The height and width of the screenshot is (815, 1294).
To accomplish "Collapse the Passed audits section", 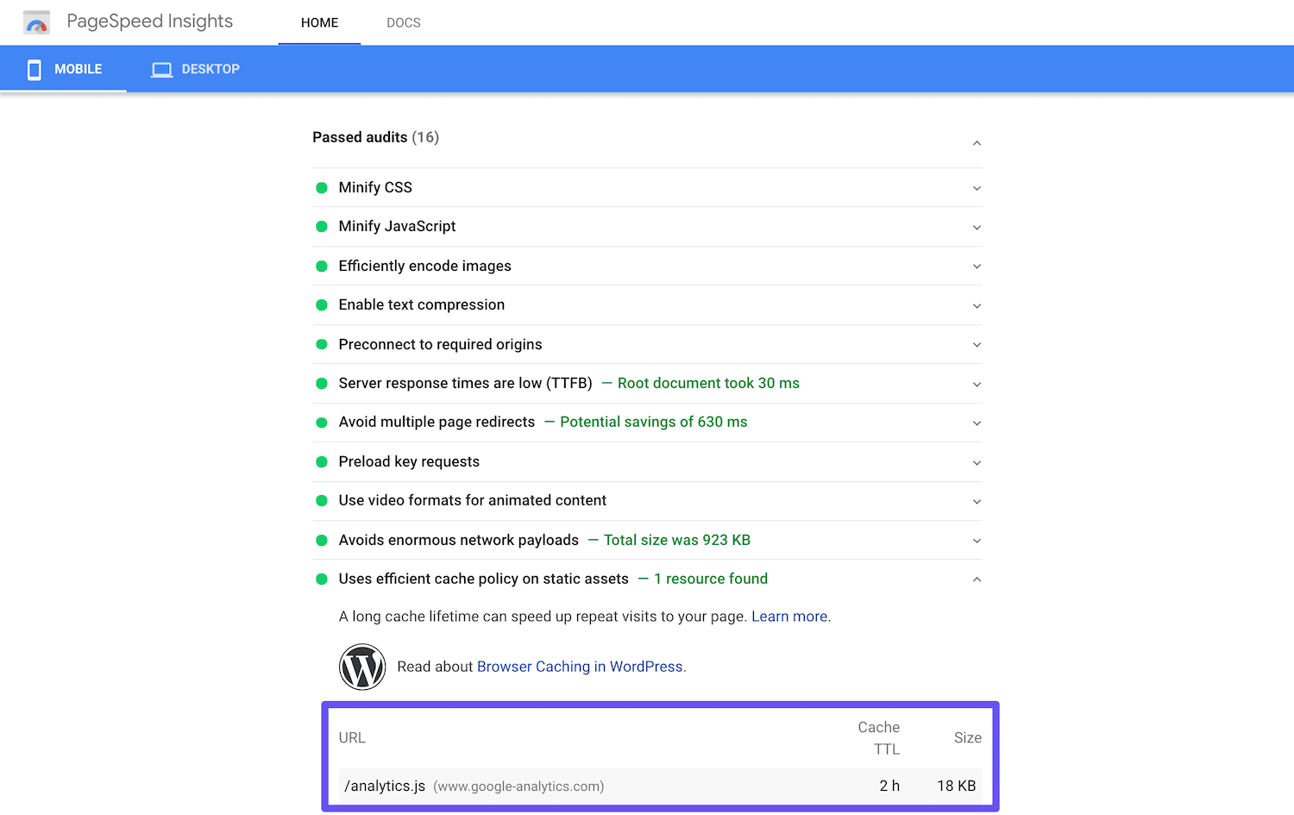I will click(x=976, y=142).
